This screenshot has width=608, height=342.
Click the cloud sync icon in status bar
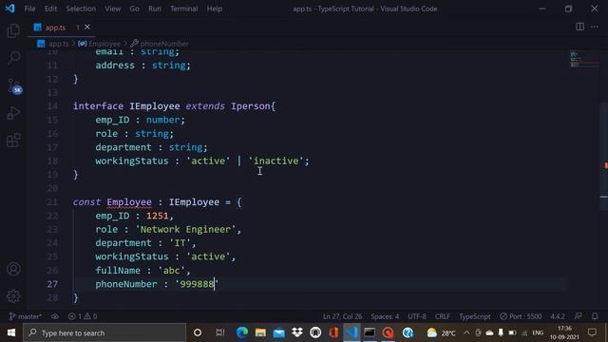55,316
